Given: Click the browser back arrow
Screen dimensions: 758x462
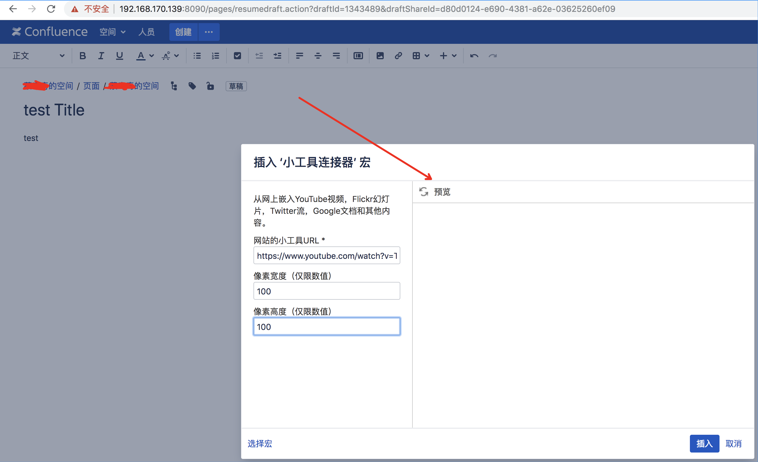Looking at the screenshot, I should 13,9.
